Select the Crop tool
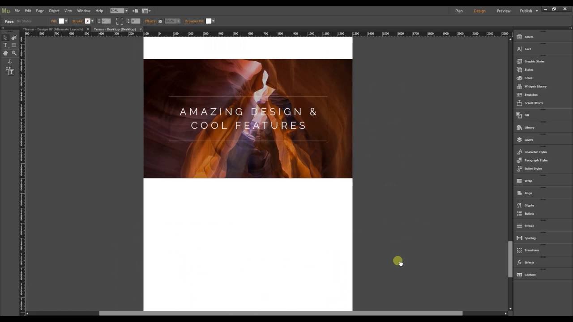The width and height of the screenshot is (573, 322). click(x=14, y=38)
